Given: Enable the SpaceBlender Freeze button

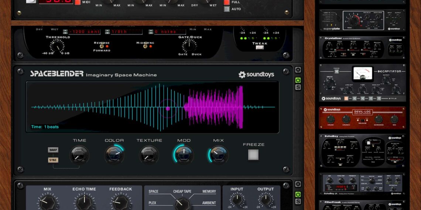Looking at the screenshot, I should tap(253, 155).
